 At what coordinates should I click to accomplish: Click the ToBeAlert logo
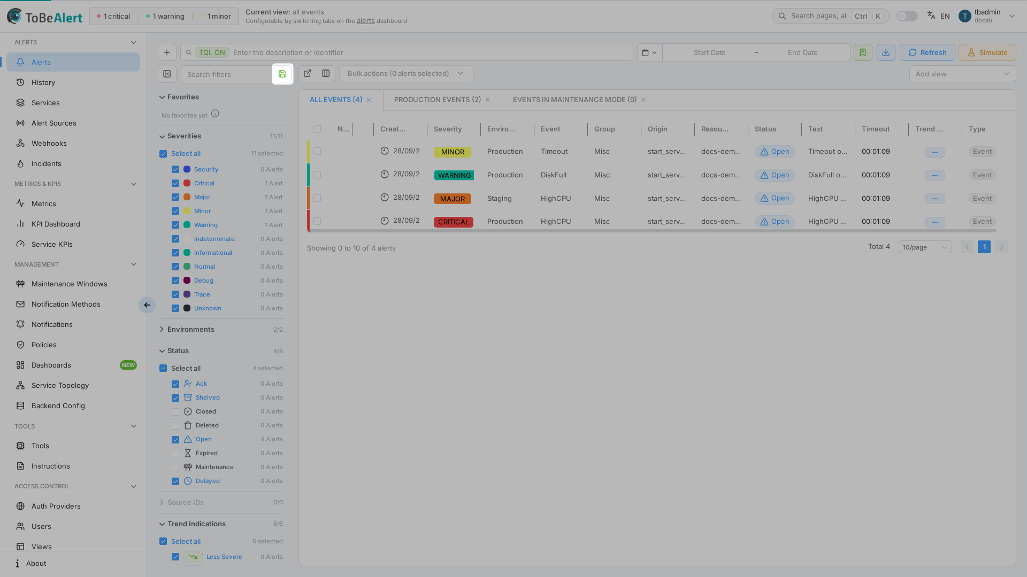click(44, 17)
